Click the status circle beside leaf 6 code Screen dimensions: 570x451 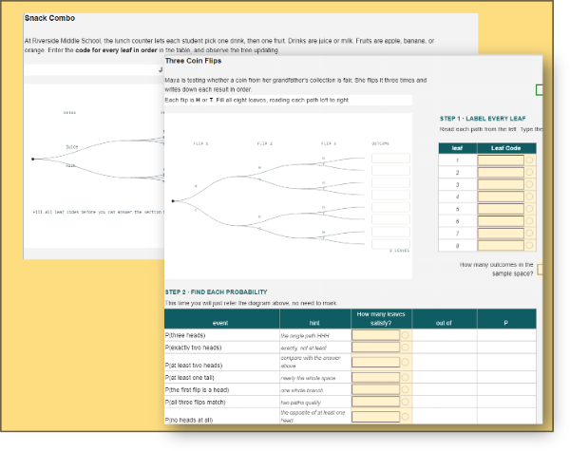click(530, 221)
